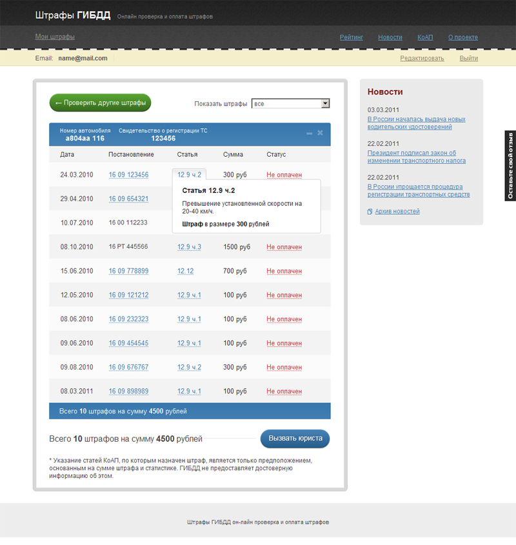The height and width of the screenshot is (545, 516).
Task: Read news about transport tax law
Action: [416, 157]
